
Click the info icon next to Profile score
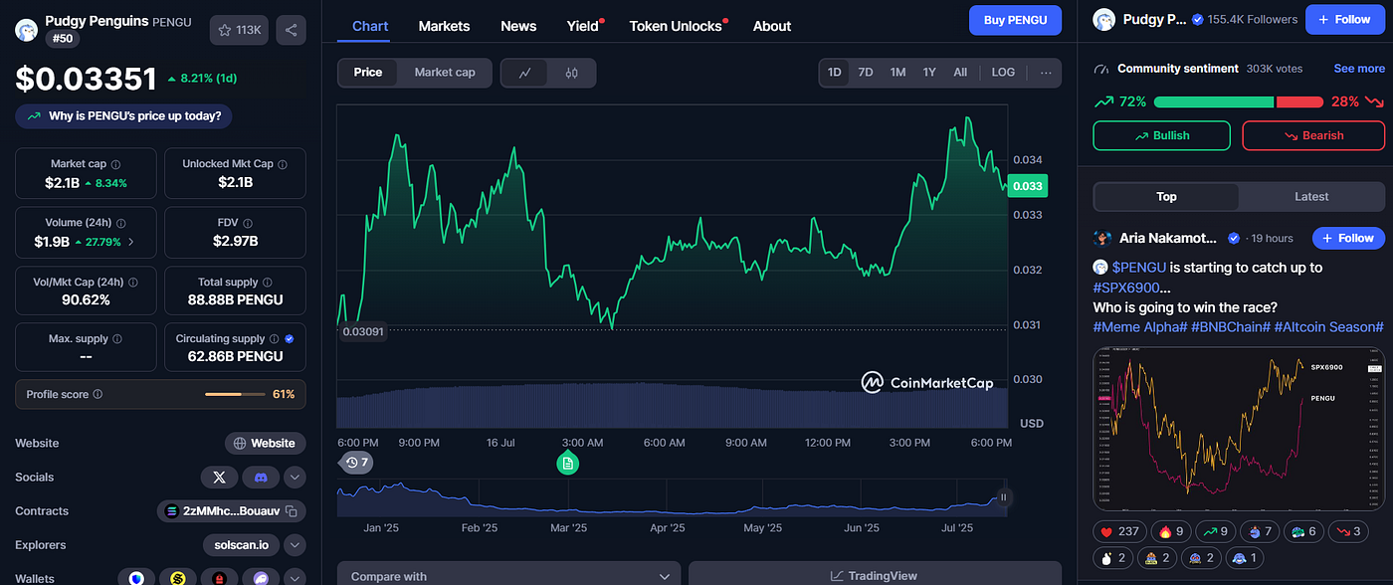[x=98, y=394]
